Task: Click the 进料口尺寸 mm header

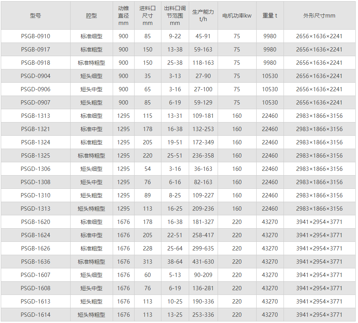Action: point(147,16)
